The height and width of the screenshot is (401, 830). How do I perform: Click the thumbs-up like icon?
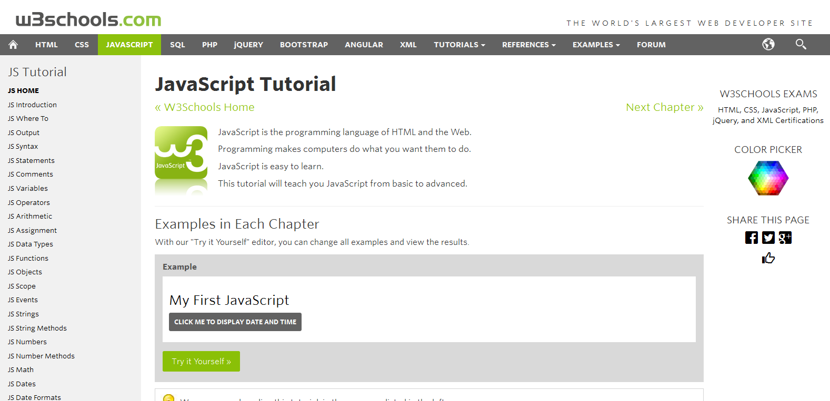(768, 258)
